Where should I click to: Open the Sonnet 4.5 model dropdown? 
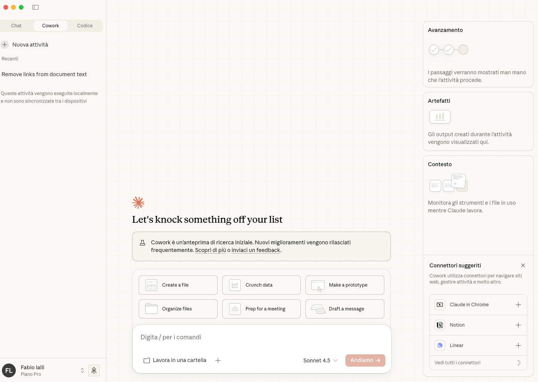coord(320,360)
